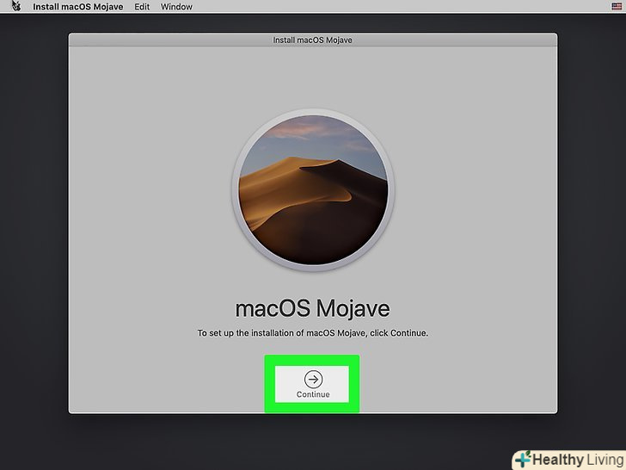Image resolution: width=626 pixels, height=470 pixels.
Task: Click the 'Install macOS Mojave' window title
Action: [313, 40]
